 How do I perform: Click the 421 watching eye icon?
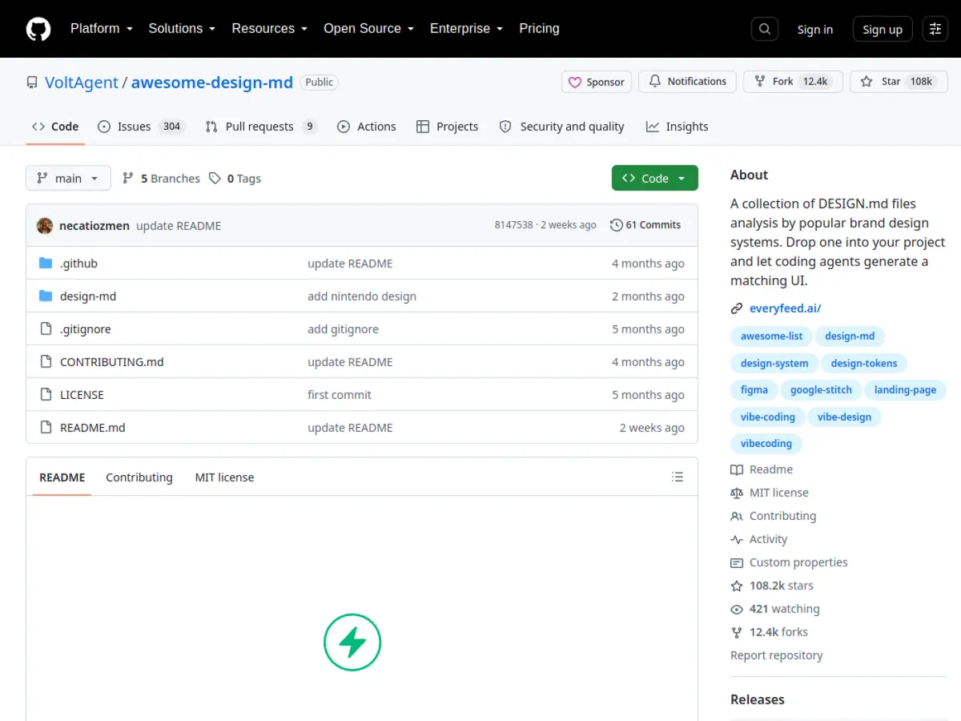(x=737, y=609)
